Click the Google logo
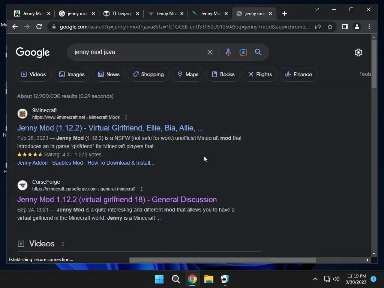The image size is (384, 288). point(33,52)
